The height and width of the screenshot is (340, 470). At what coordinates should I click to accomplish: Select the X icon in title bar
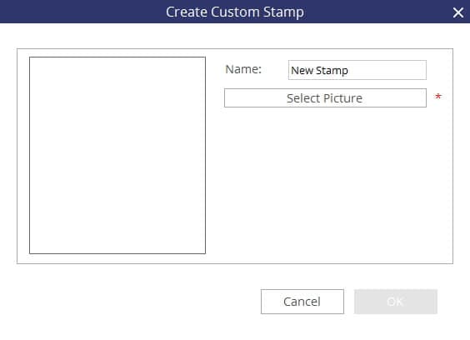coord(458,12)
